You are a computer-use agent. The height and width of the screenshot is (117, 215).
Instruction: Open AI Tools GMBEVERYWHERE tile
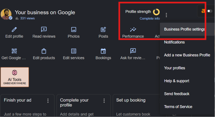15,77
